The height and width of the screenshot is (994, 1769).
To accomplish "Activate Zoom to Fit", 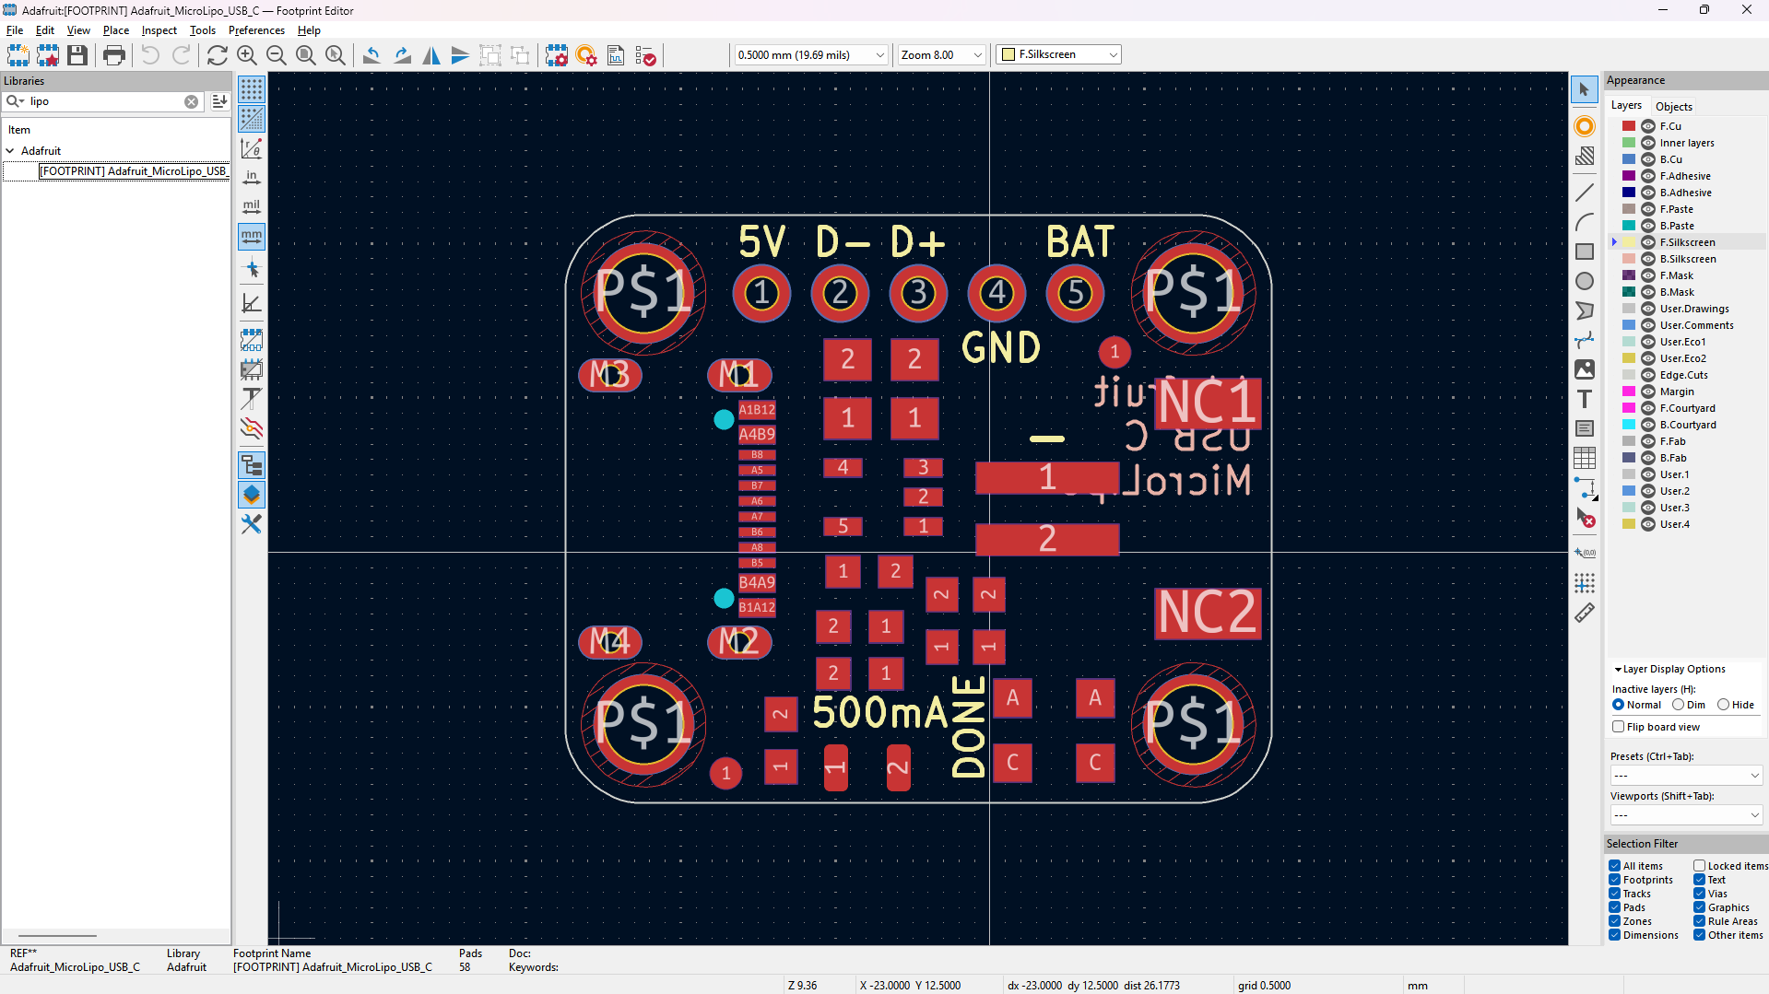I will [x=305, y=55].
